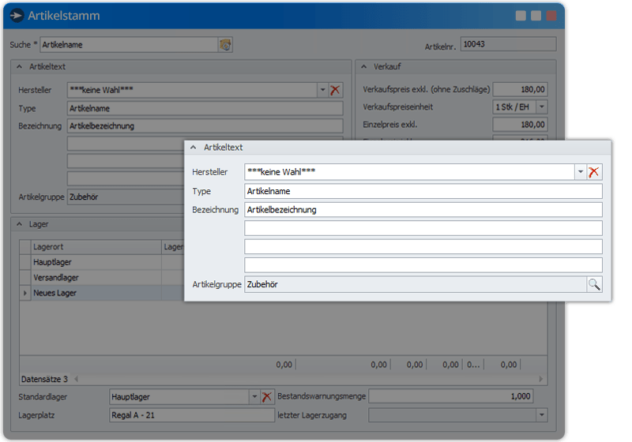
Task: Click Bezeichnung field in background Artikeltext panel
Action: (205, 126)
